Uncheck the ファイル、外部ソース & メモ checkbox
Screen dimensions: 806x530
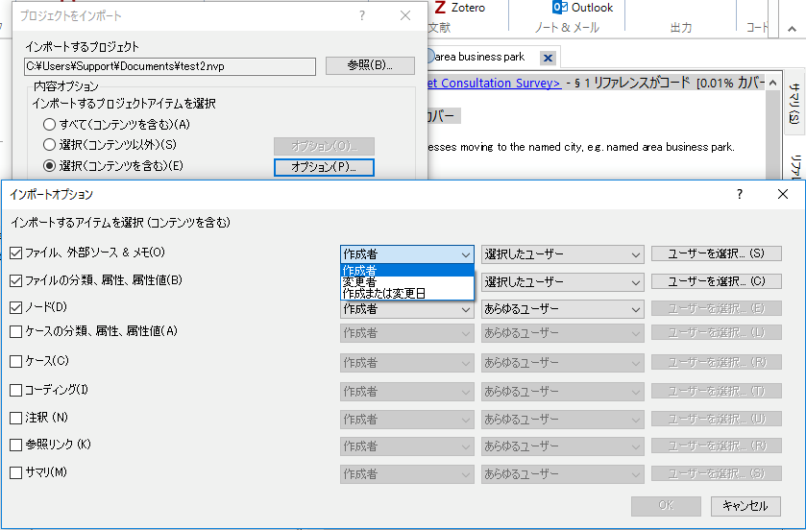[16, 253]
